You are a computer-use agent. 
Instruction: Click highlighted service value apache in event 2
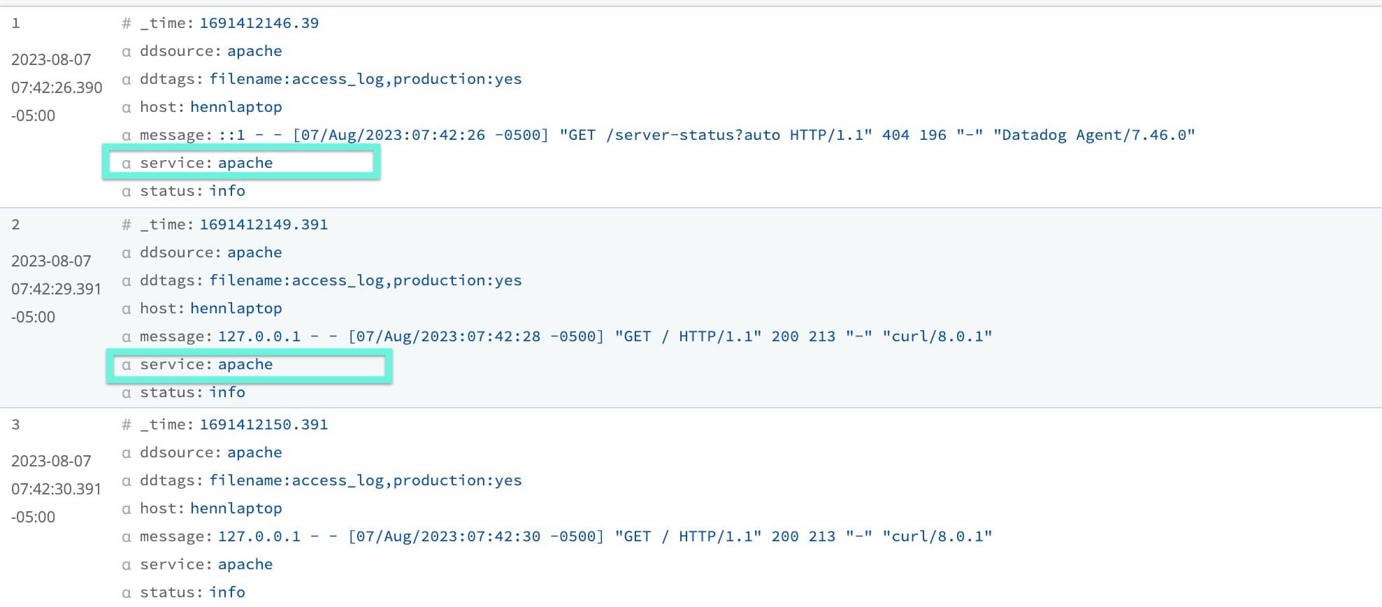245,364
